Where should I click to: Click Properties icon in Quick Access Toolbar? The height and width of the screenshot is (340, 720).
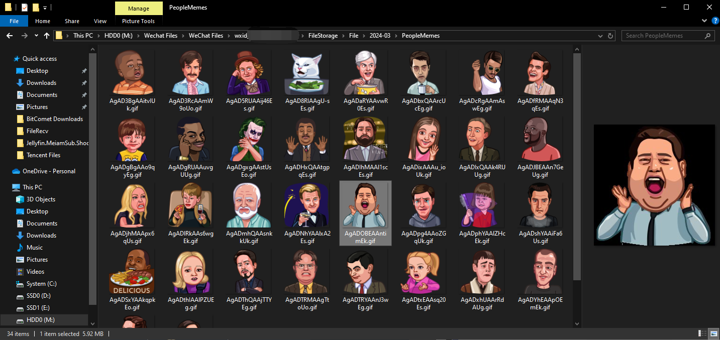(24, 8)
